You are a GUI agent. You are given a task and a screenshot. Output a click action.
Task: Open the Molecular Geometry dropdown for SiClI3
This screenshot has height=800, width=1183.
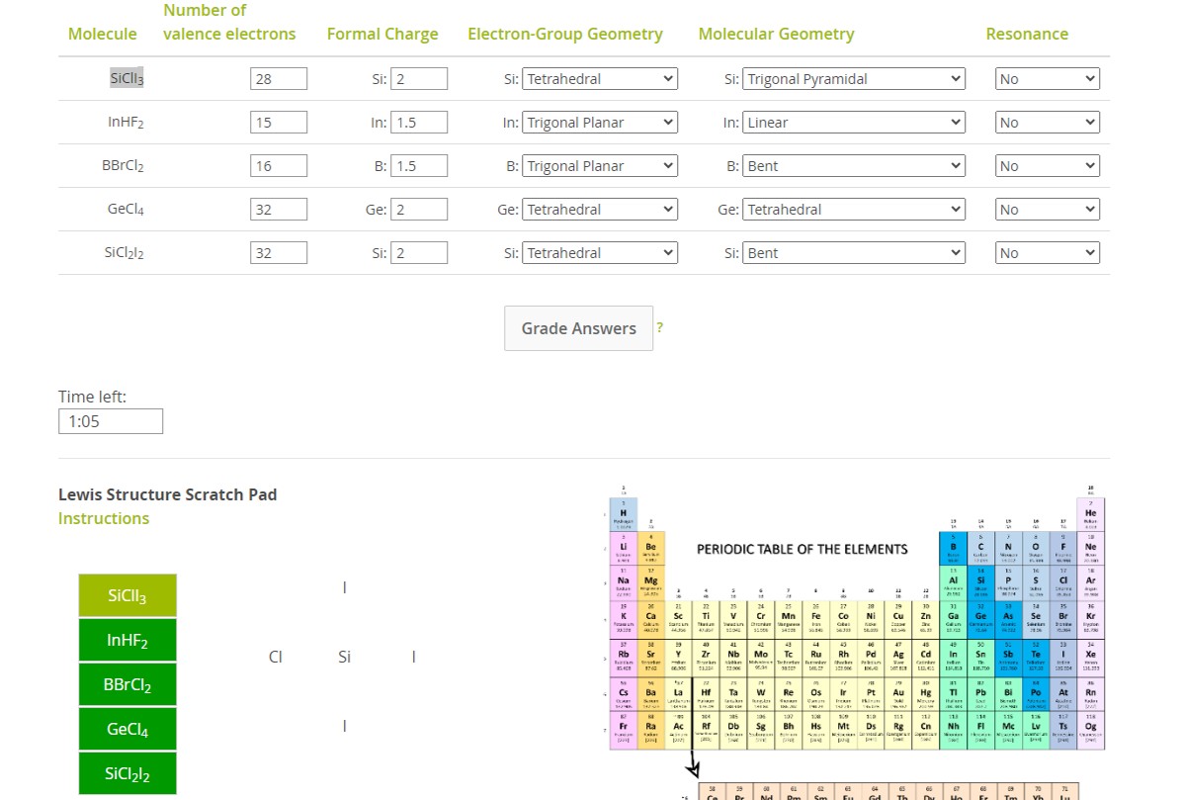coord(852,78)
